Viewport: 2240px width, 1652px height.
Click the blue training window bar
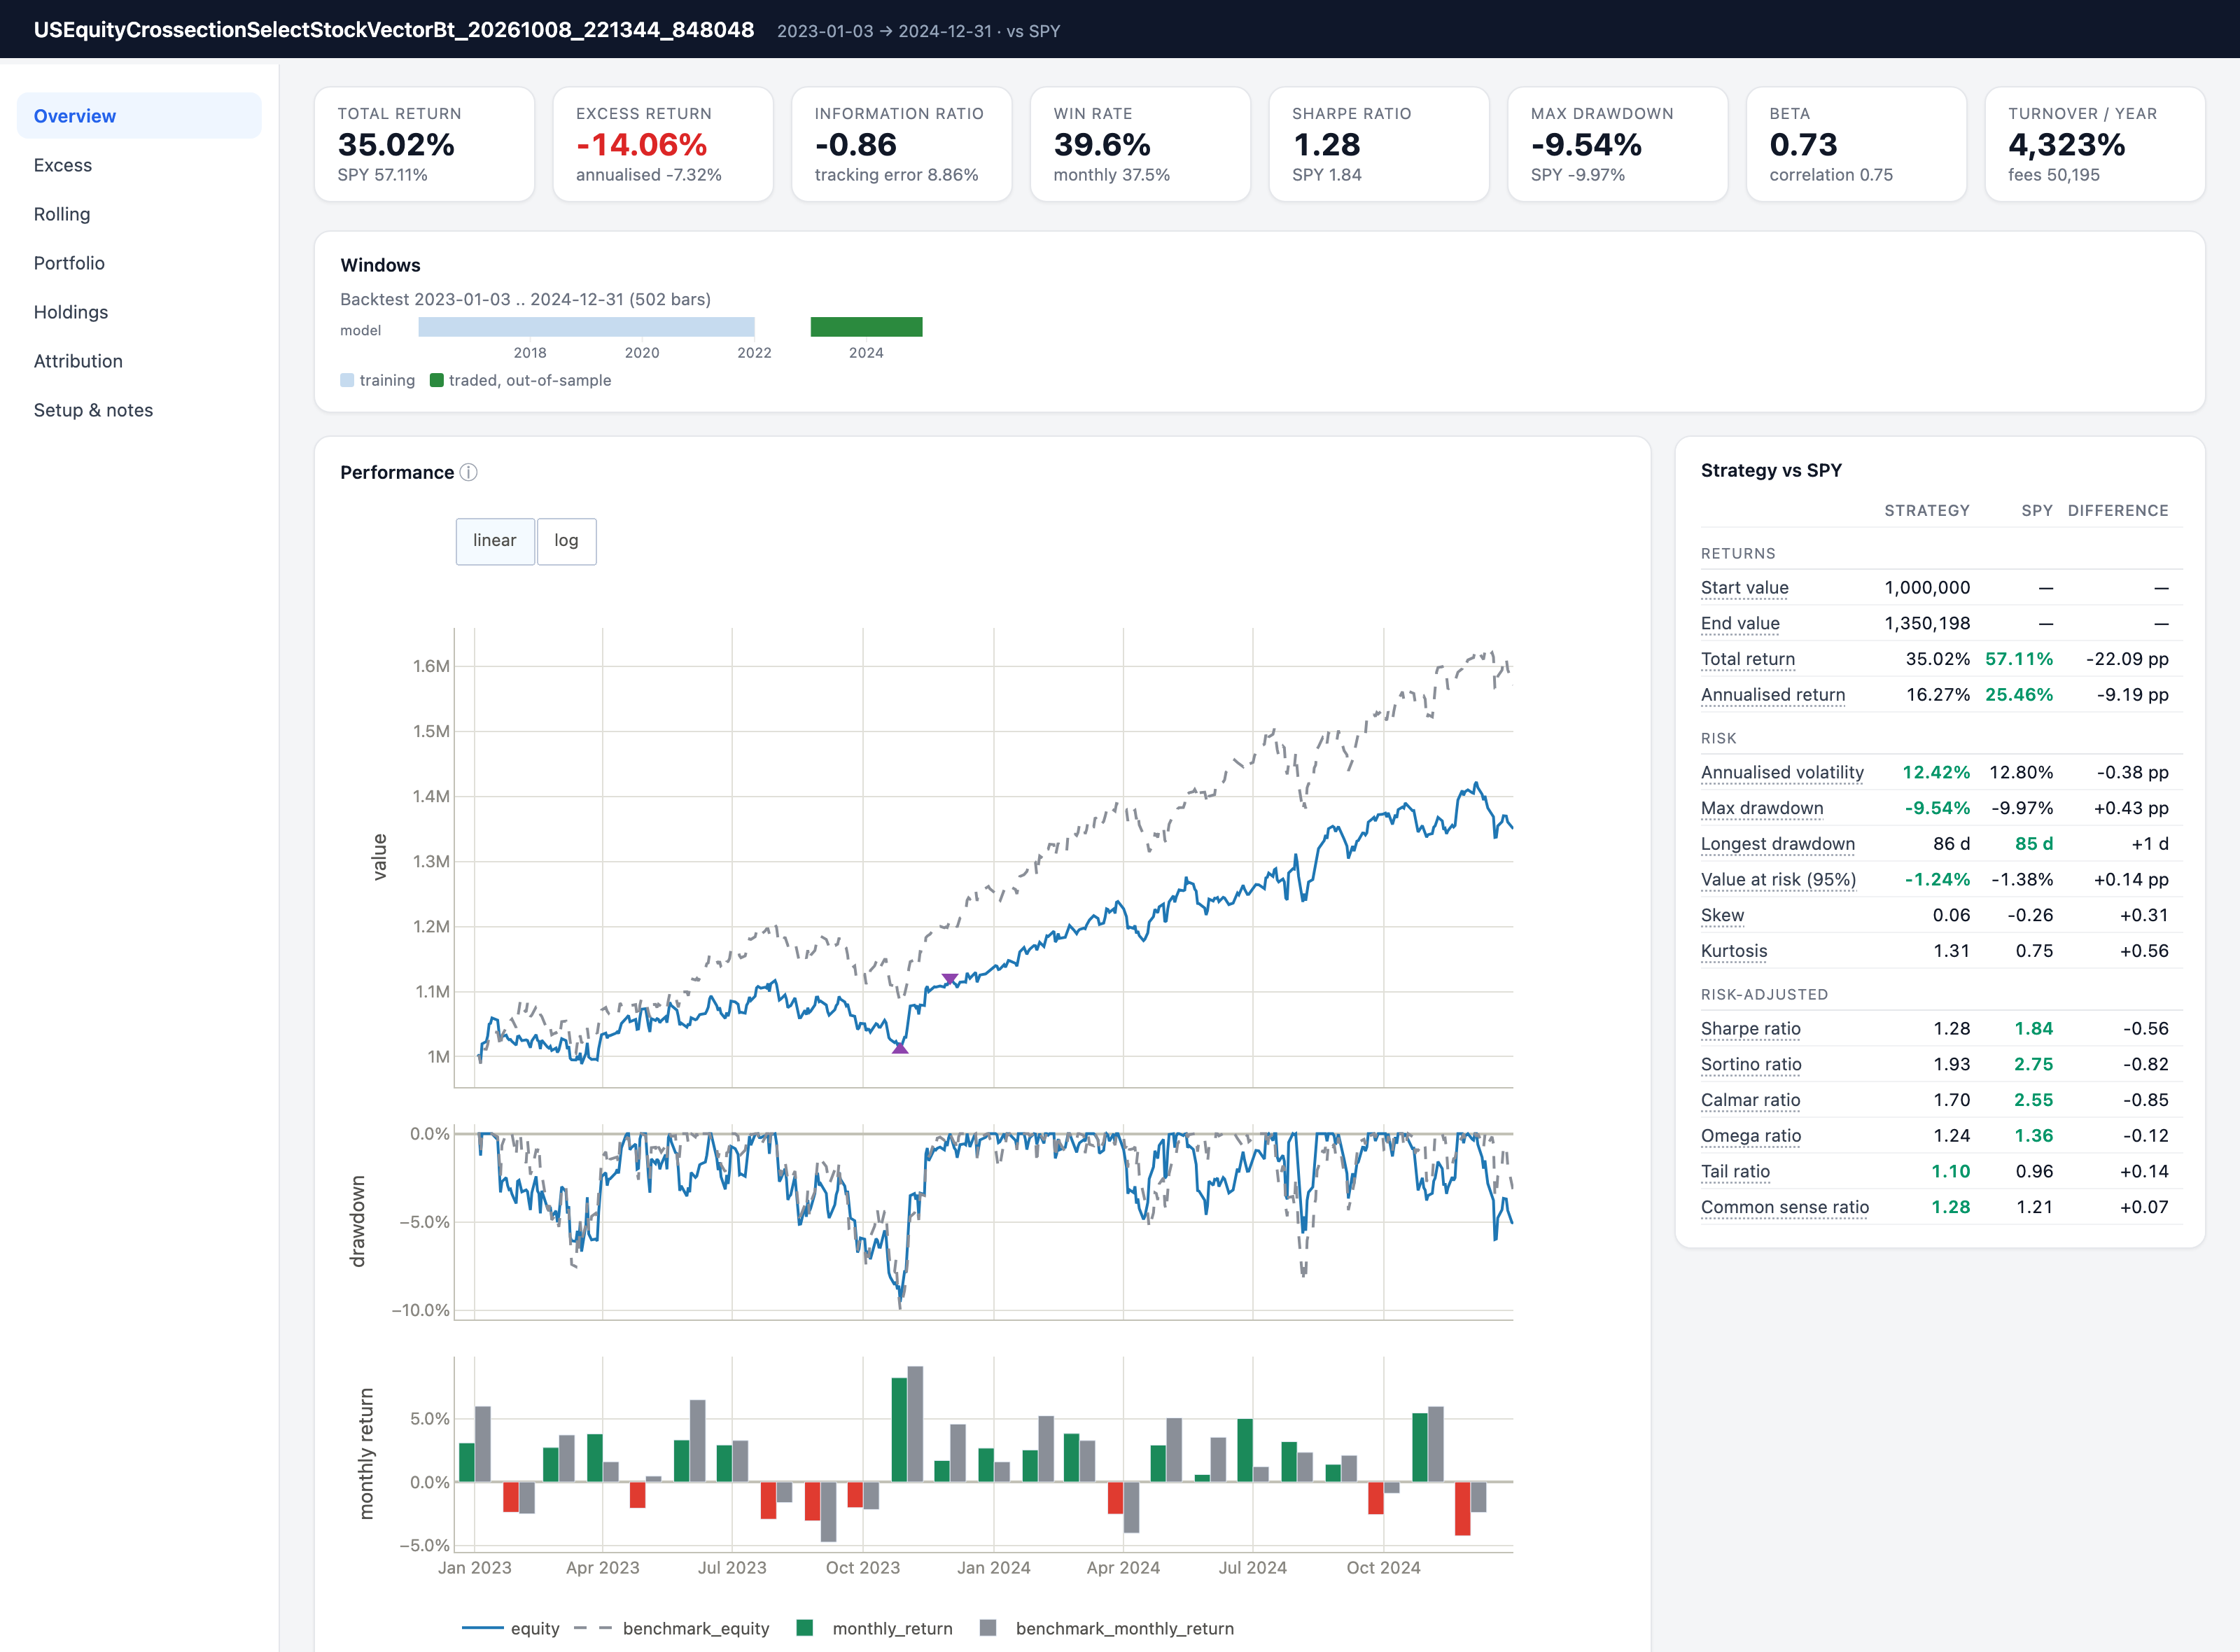pos(586,327)
